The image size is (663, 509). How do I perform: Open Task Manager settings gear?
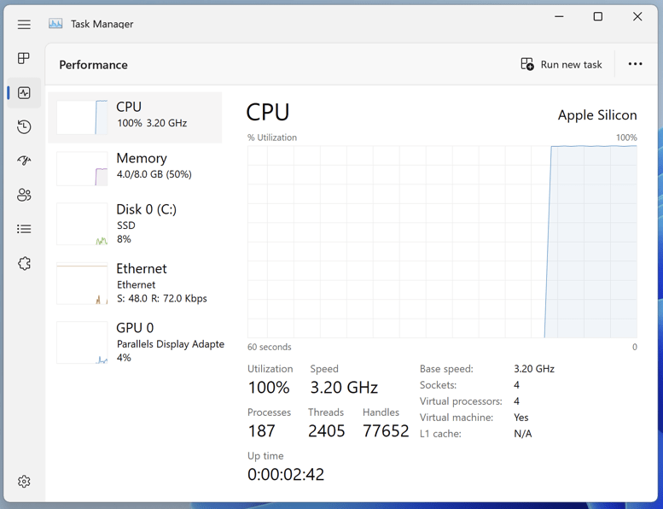(x=24, y=481)
